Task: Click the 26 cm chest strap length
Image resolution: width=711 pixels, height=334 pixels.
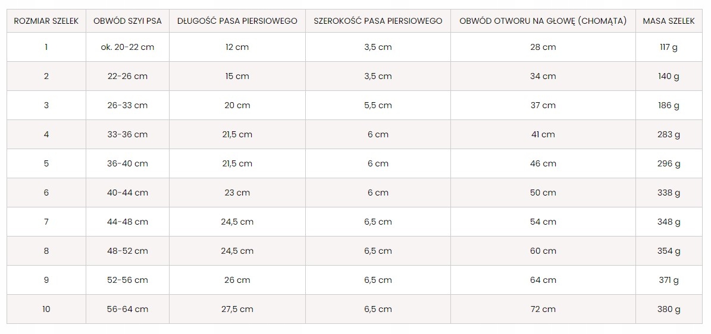Action: [x=237, y=280]
